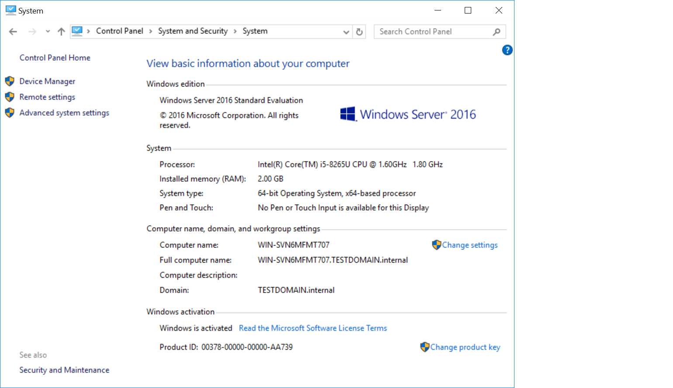Click the Windows Server 2016 logo
Image resolution: width=673 pixels, height=388 pixels.
[x=408, y=114]
